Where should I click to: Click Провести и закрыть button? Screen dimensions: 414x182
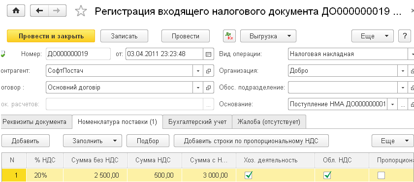click(x=51, y=36)
